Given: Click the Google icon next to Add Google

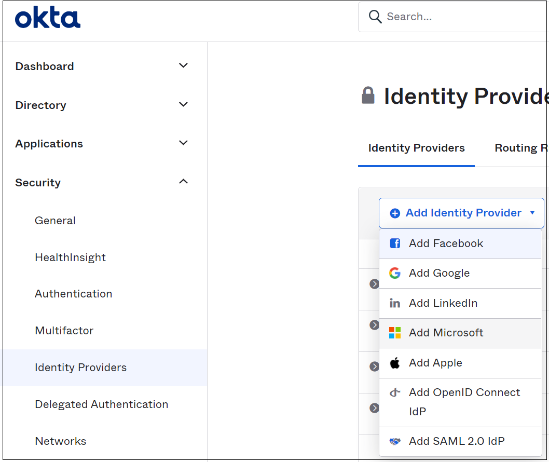Looking at the screenshot, I should point(394,273).
